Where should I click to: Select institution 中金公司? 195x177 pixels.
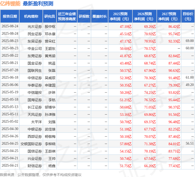35,49
